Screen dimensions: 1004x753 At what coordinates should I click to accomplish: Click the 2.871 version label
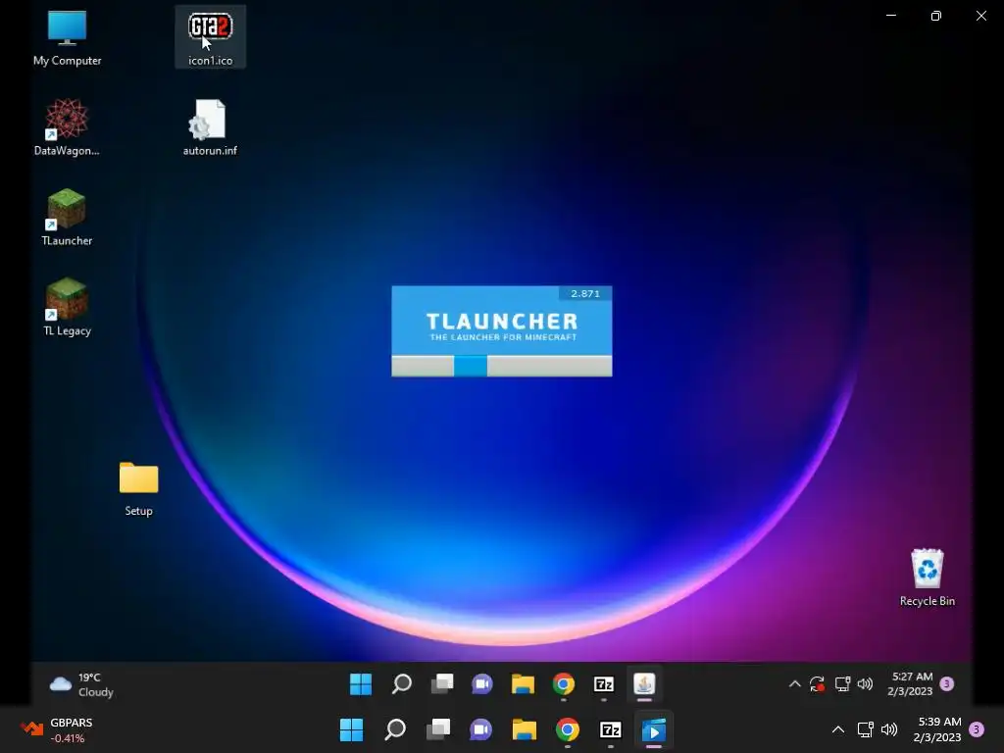(585, 293)
